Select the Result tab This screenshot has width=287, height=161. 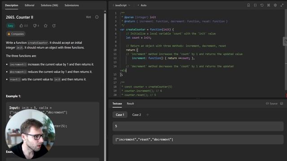tap(130, 103)
